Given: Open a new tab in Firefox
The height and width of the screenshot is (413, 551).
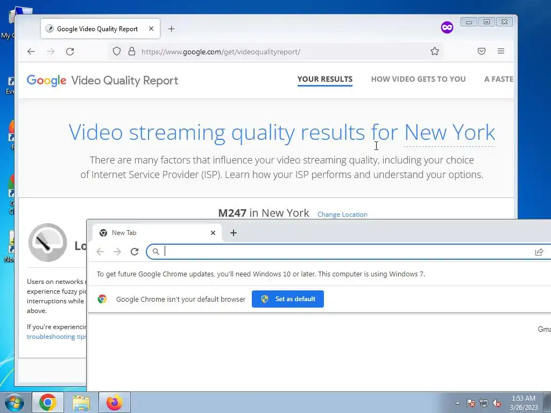Looking at the screenshot, I should pyautogui.click(x=172, y=29).
